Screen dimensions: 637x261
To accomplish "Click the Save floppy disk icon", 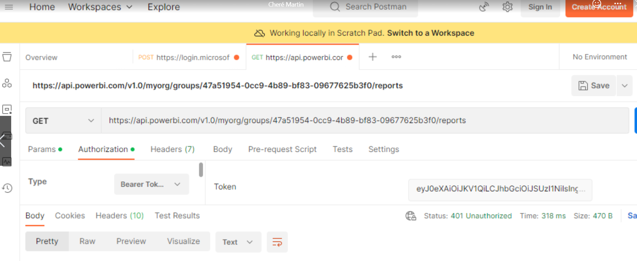I will coord(583,85).
